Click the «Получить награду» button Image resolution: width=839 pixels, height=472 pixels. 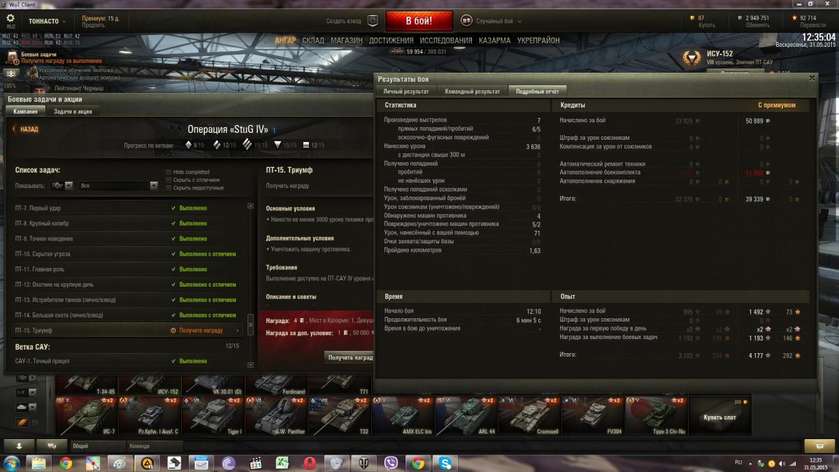(350, 357)
